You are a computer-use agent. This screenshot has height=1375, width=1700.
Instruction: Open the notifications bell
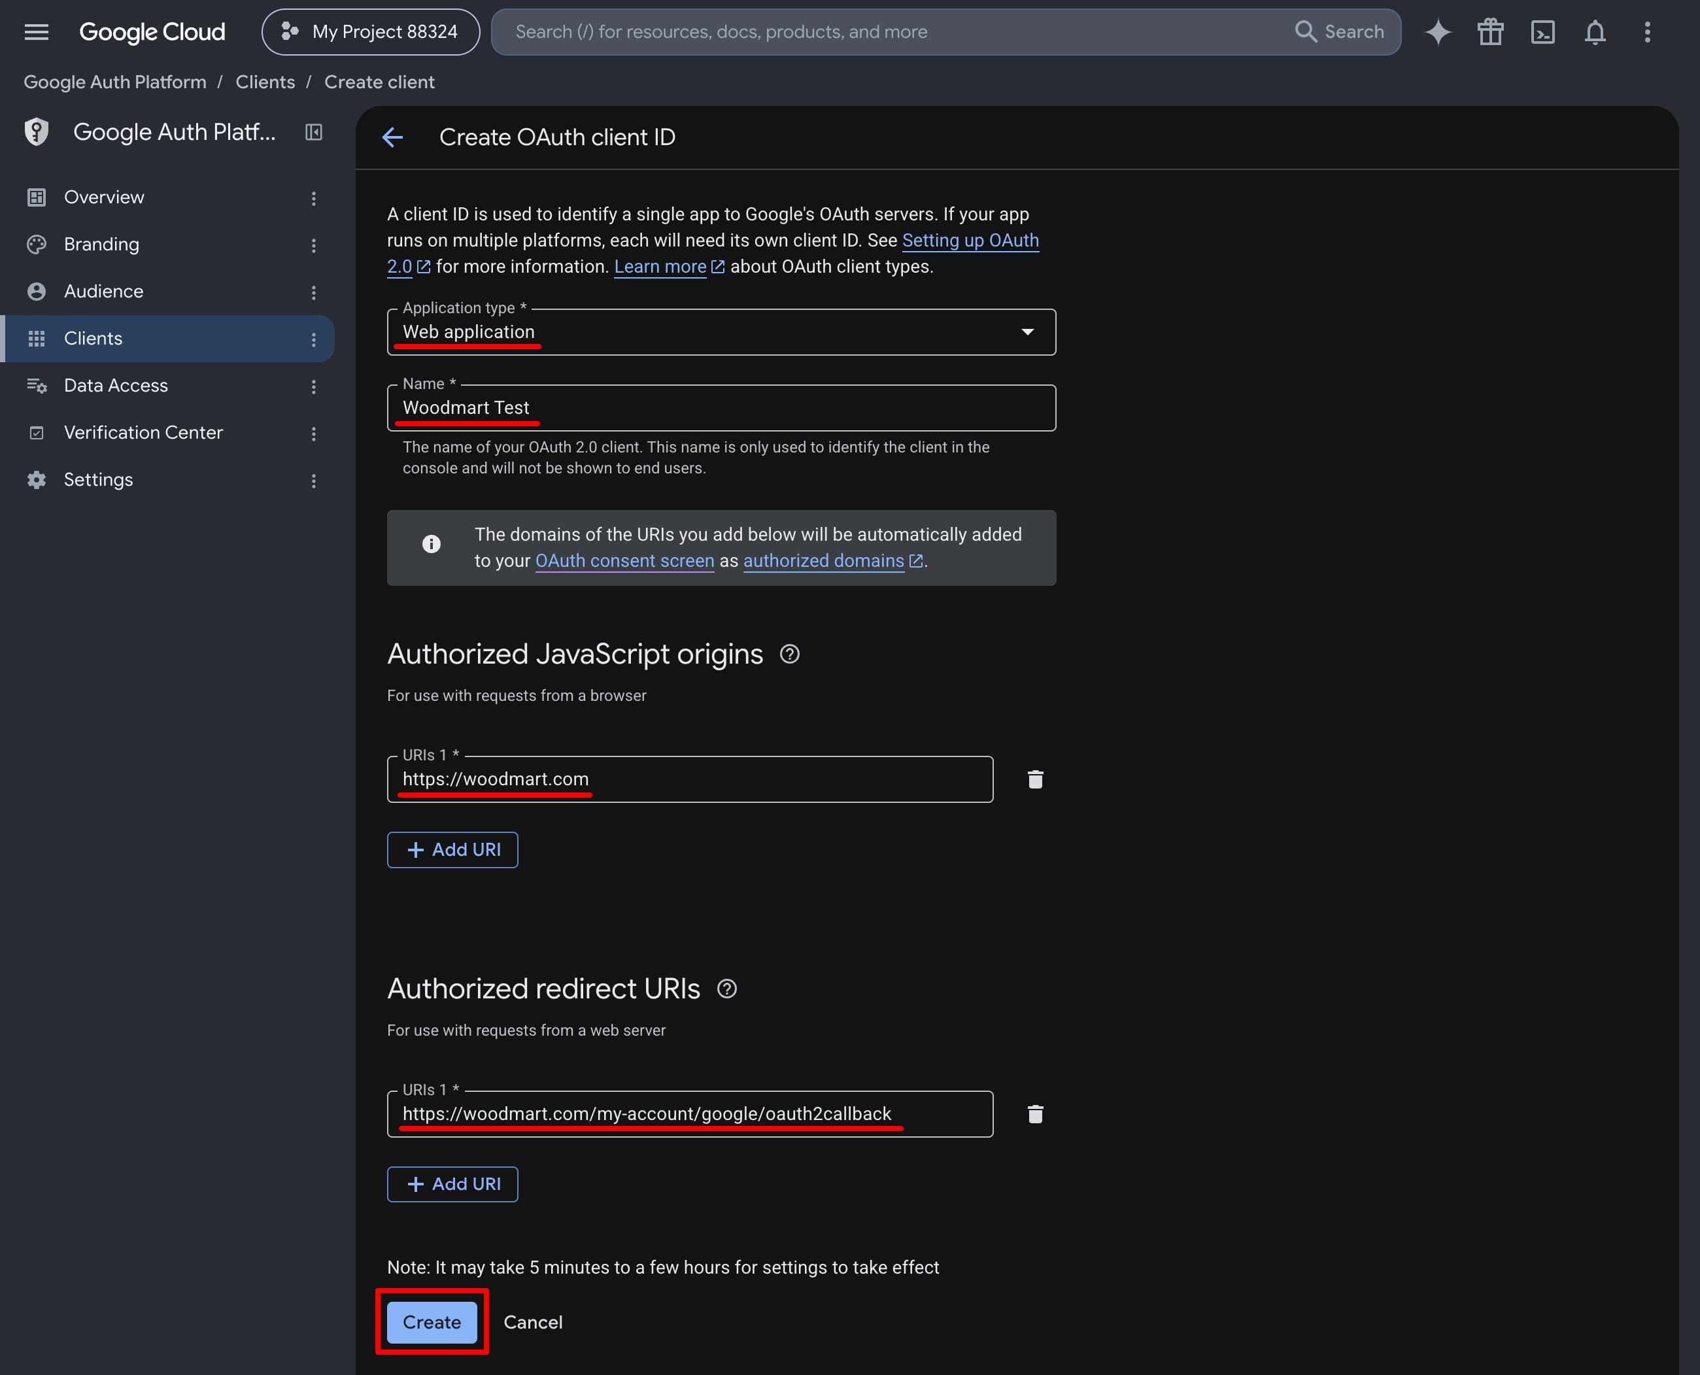(x=1595, y=31)
